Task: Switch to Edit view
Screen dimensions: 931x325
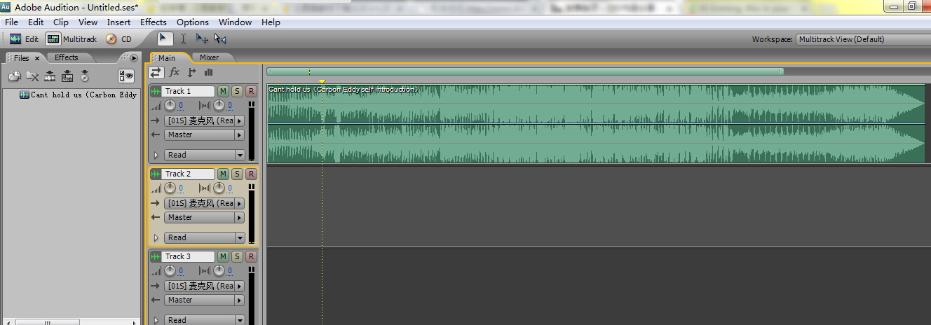Action: 24,39
